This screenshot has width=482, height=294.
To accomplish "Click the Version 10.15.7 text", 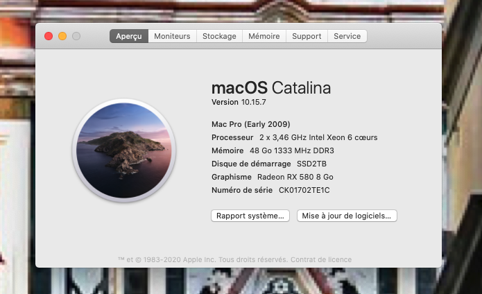I will click(x=239, y=102).
